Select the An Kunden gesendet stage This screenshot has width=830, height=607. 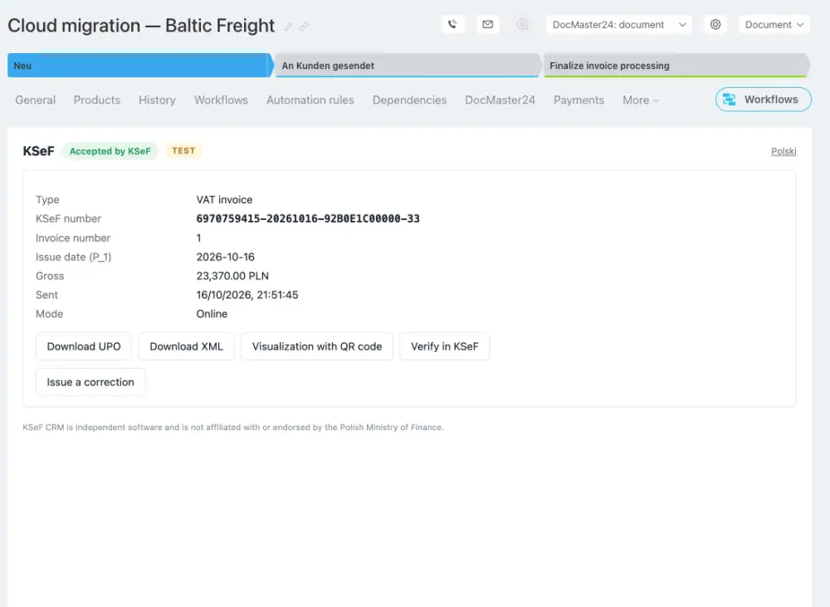[x=407, y=65]
